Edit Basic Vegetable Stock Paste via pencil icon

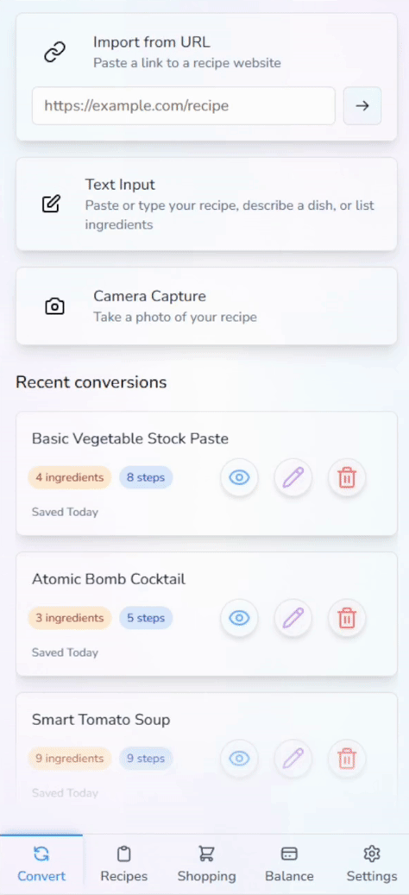coord(293,477)
